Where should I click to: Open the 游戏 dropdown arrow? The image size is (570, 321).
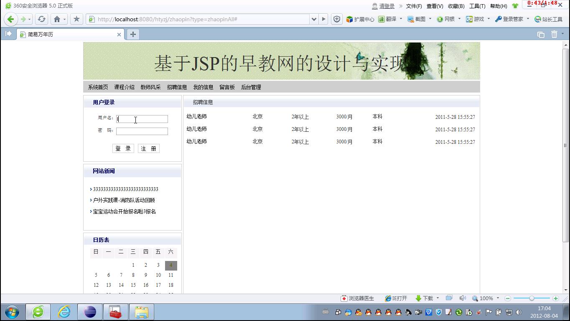coord(489,19)
